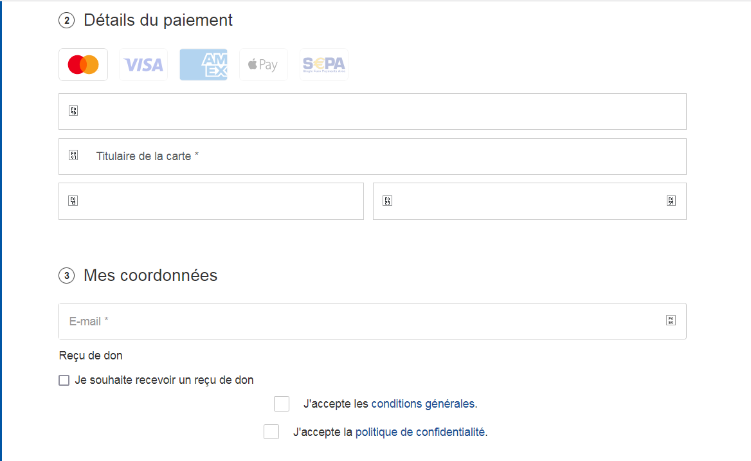751x461 pixels.
Task: Click into the E-mail input field
Action: click(x=360, y=321)
